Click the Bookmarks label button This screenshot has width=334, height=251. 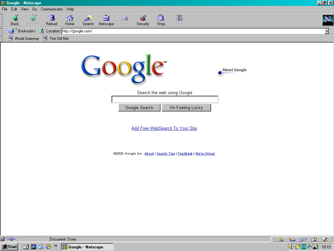(x=27, y=31)
